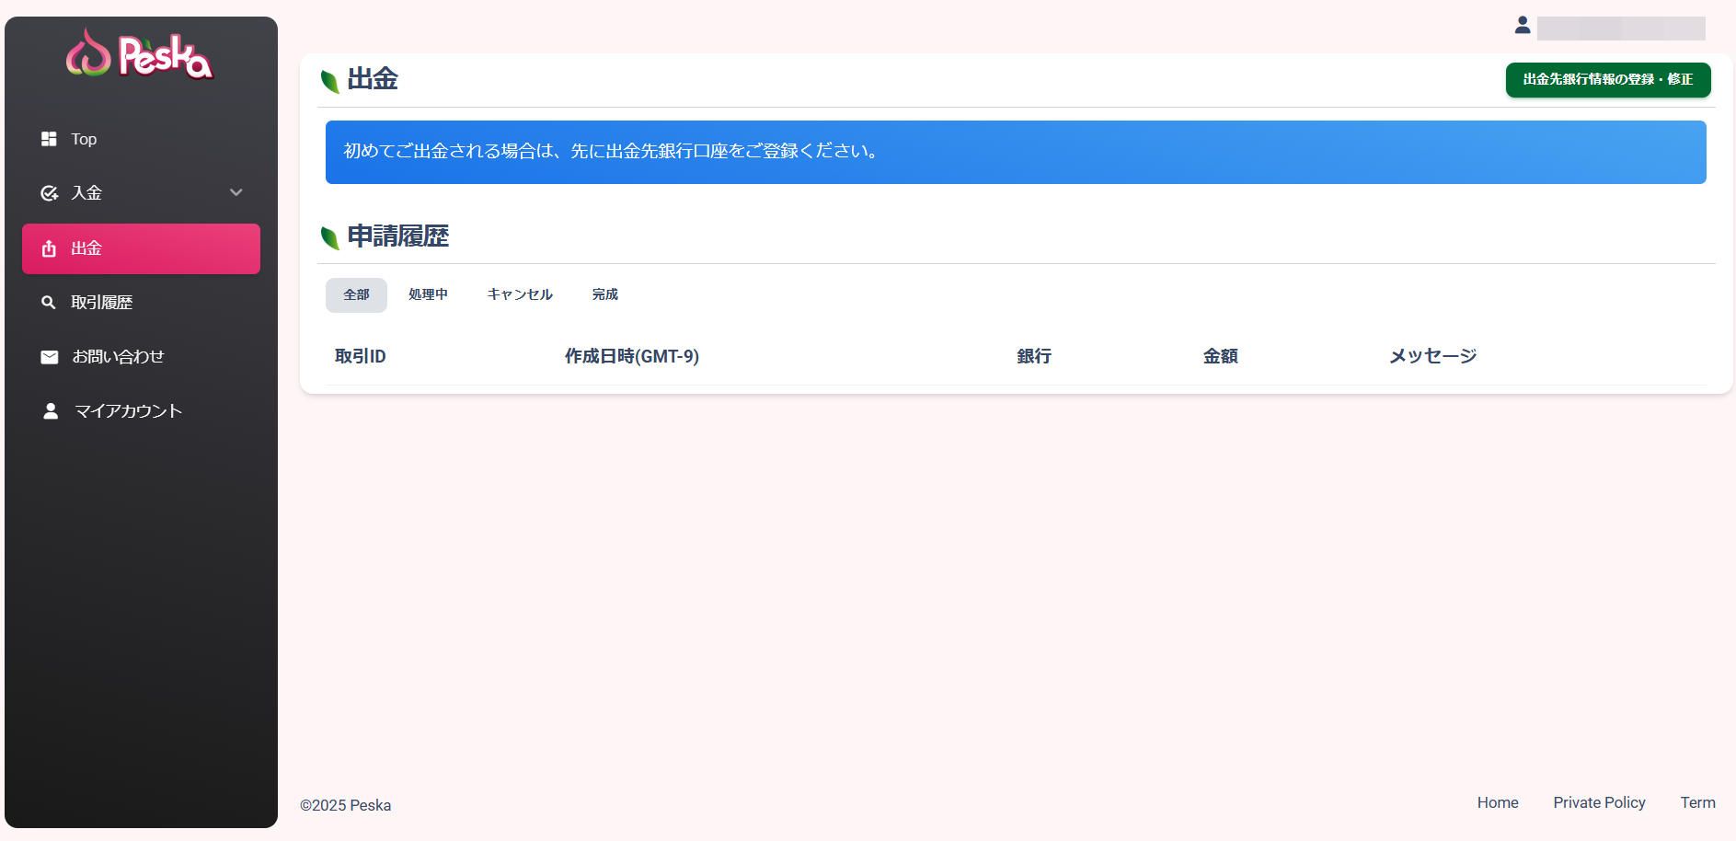Go to 取引履歴 in the sidebar
This screenshot has height=841, width=1736.
[x=102, y=303]
